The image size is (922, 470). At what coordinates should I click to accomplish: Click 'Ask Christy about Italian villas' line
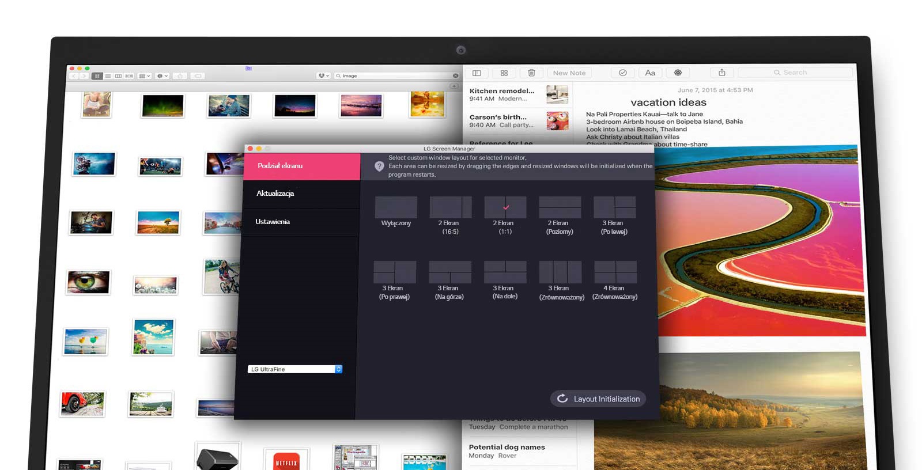tap(633, 137)
